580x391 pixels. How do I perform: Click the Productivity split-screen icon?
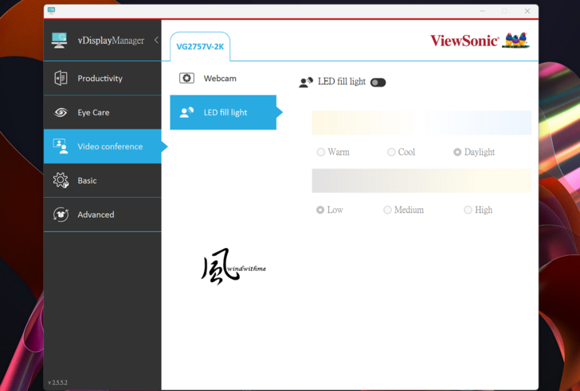[x=61, y=78]
